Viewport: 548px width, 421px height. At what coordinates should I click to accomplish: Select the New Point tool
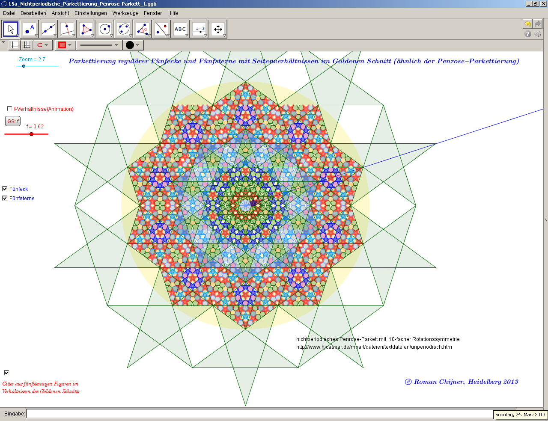tap(30, 29)
